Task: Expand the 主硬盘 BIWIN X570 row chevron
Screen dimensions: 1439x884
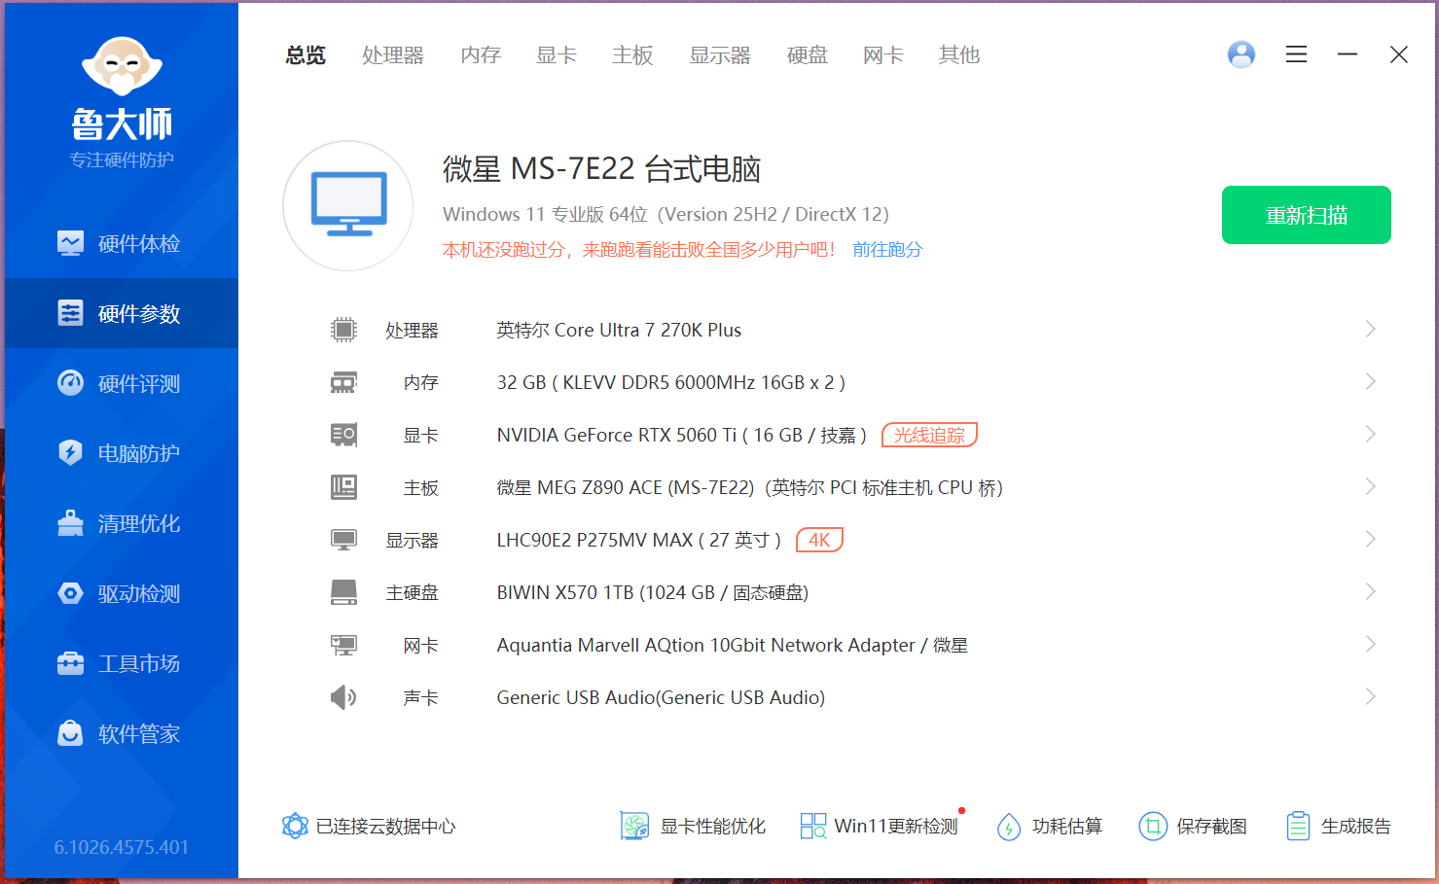Action: click(x=1370, y=591)
